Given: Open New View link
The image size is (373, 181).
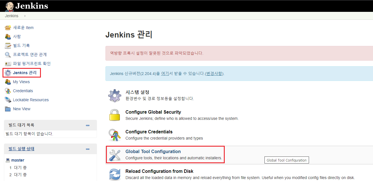Looking at the screenshot, I should 22,109.
